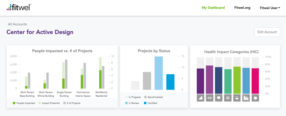
Task: Select the equals sign HIC icon
Action: point(228,98)
